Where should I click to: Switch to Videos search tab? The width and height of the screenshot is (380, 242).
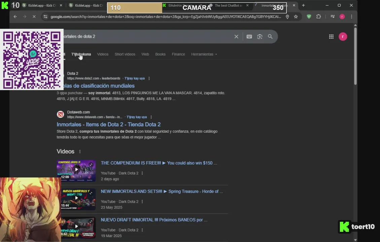[103, 54]
